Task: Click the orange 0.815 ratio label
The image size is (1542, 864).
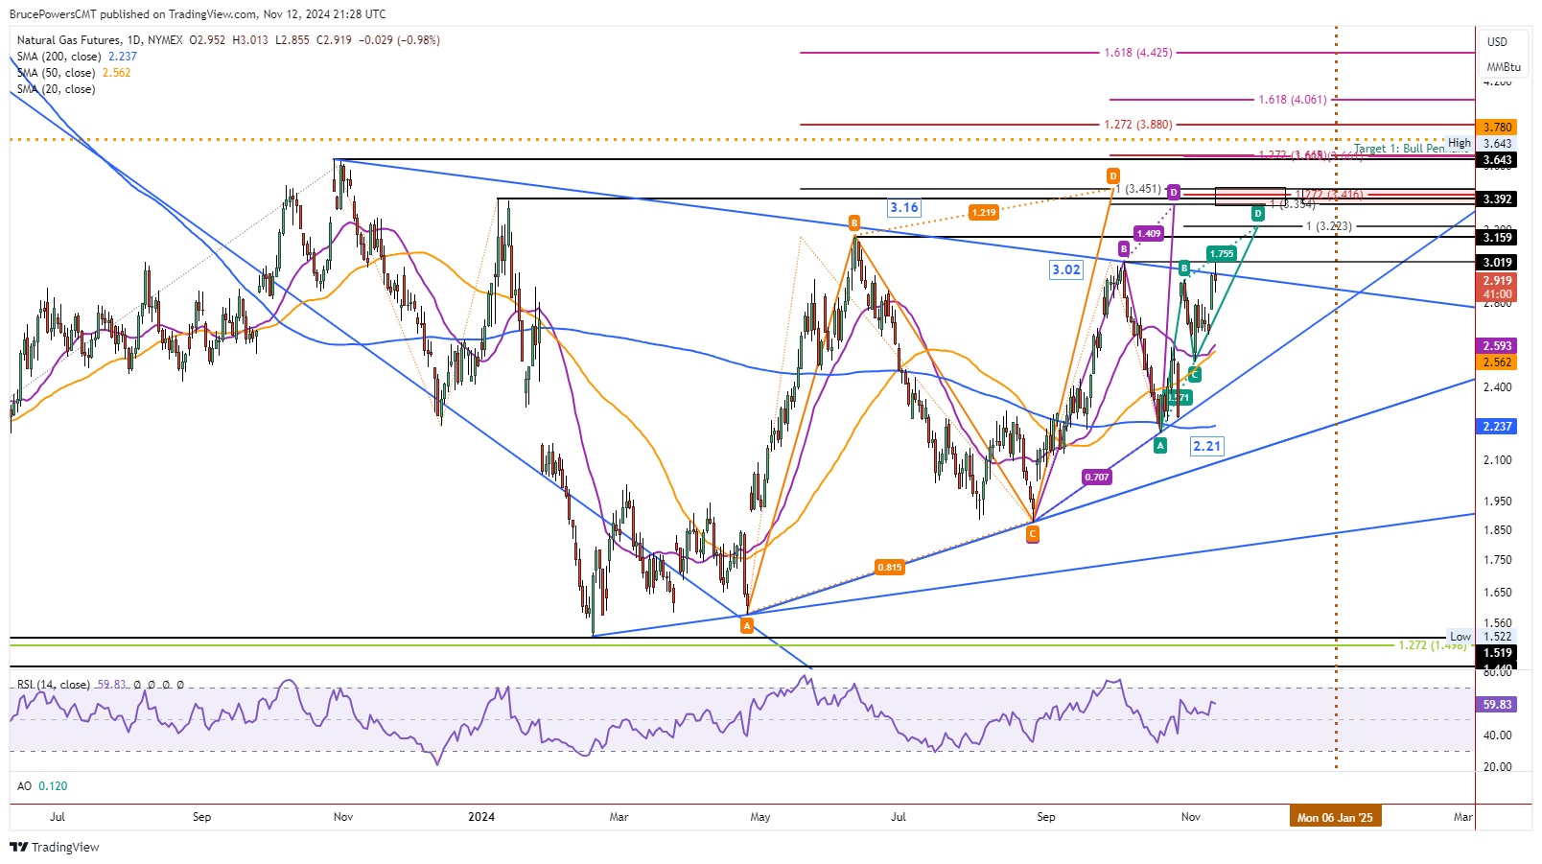Action: tap(889, 568)
